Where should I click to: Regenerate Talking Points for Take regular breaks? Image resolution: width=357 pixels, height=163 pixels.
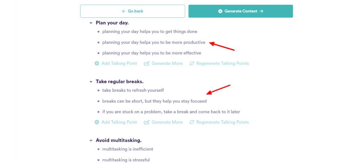(222, 122)
